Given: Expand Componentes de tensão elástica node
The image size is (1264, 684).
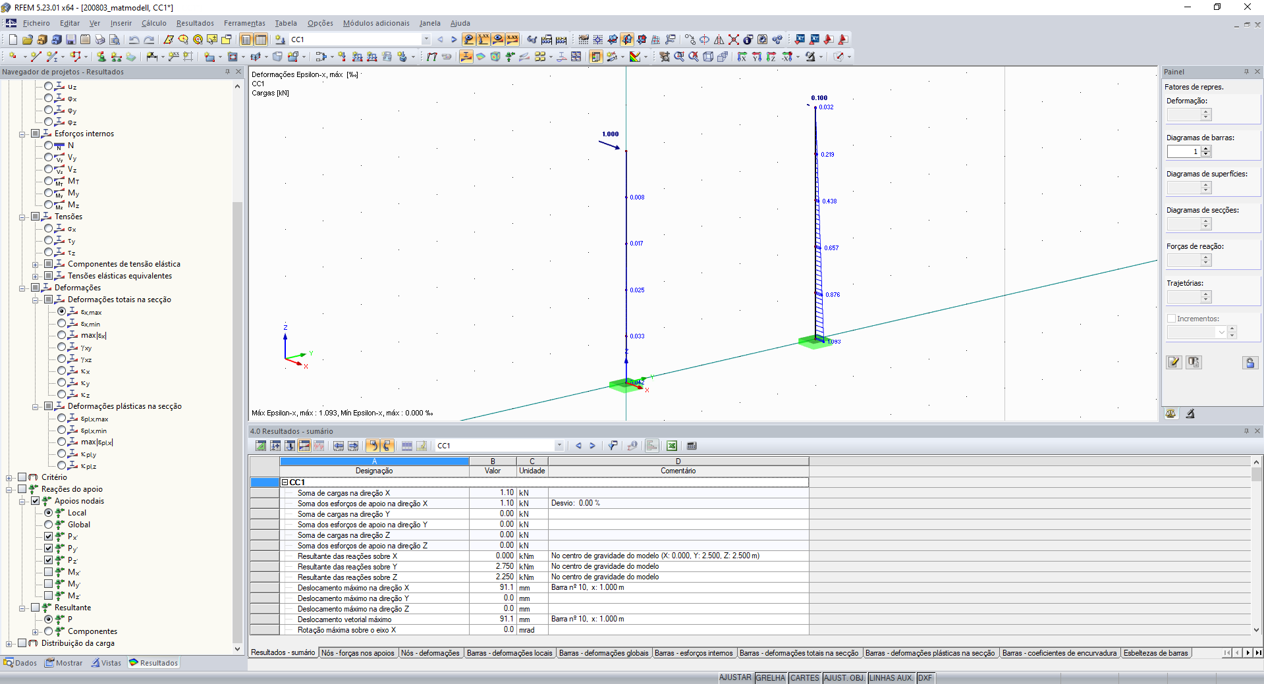Looking at the screenshot, I should 36,264.
